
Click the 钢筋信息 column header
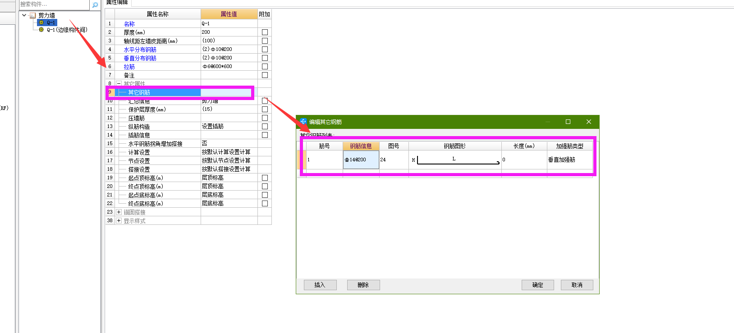pos(361,146)
